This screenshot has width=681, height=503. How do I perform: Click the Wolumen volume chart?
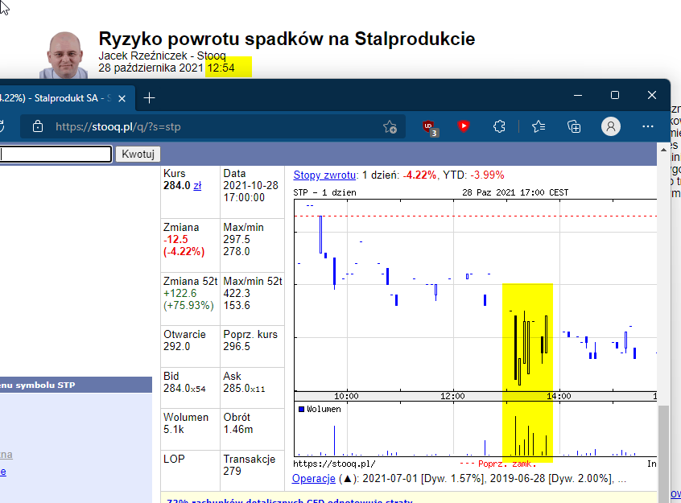tap(475, 429)
